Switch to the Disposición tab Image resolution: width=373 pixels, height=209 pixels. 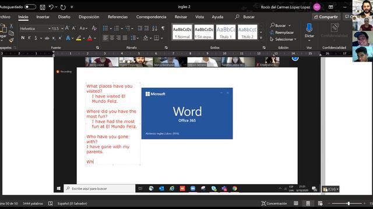[x=89, y=17]
